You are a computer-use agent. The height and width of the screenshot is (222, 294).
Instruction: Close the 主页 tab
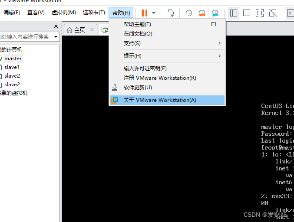(x=92, y=29)
